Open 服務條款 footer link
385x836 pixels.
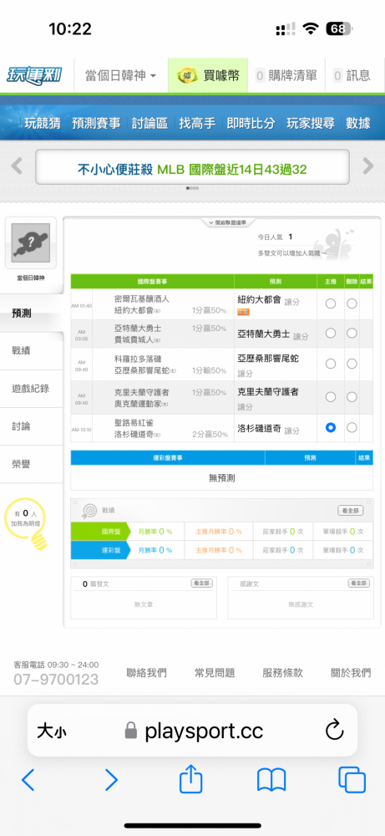click(283, 673)
